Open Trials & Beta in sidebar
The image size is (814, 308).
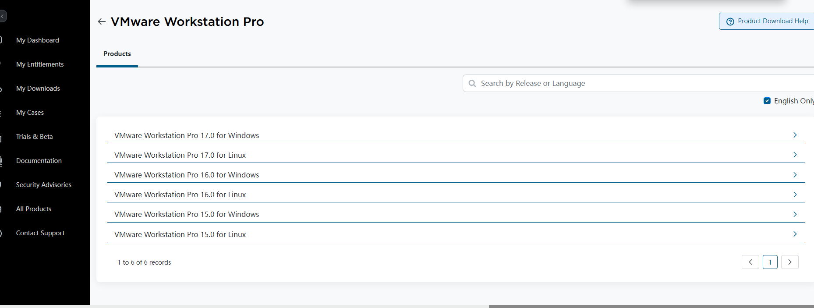[34, 137]
